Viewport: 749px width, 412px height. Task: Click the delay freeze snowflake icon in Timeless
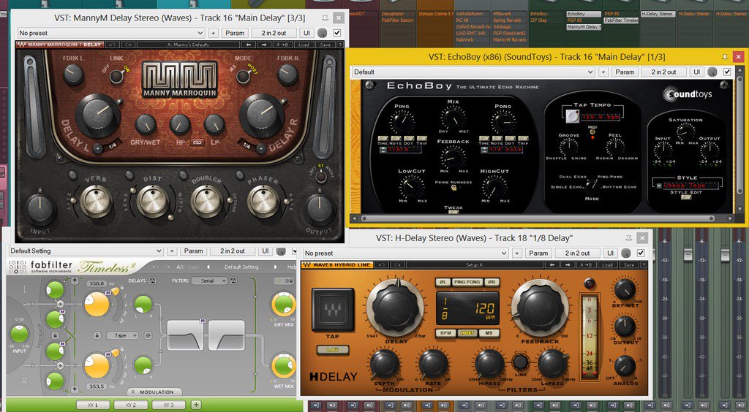click(x=148, y=336)
